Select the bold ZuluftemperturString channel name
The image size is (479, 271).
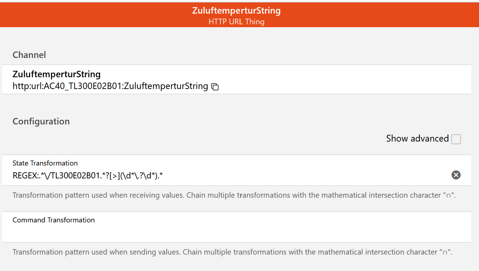pyautogui.click(x=57, y=74)
